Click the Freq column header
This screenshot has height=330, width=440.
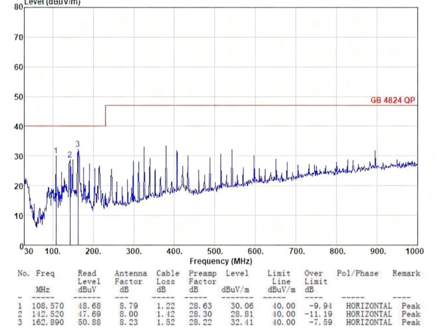click(x=45, y=273)
